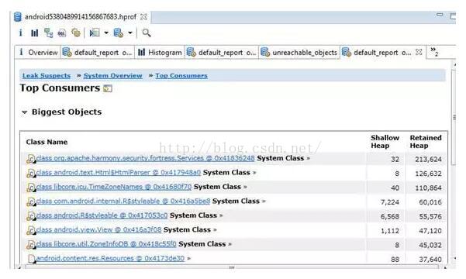Open the Dominator Tree toolbar icon
The height and width of the screenshot is (279, 466).
[x=48, y=33]
